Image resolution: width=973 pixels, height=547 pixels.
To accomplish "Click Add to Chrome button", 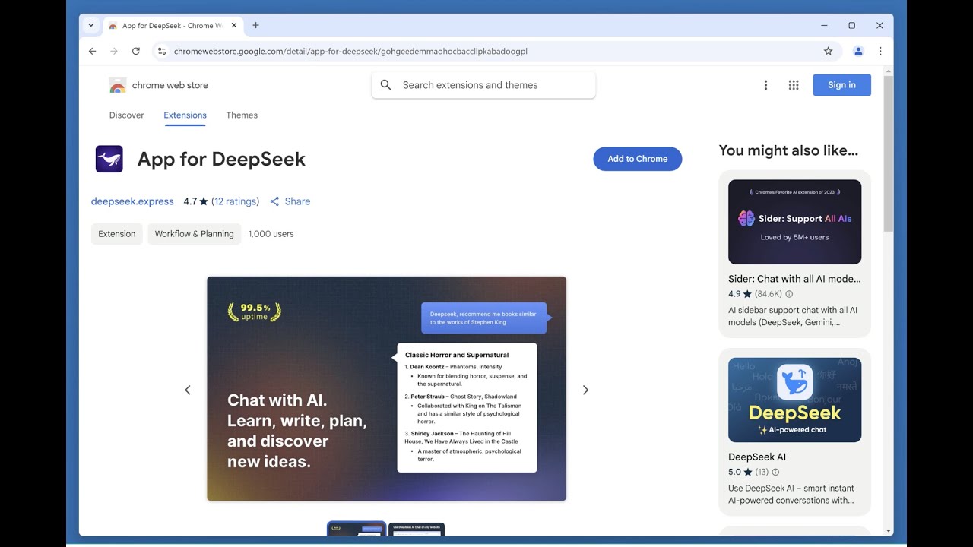I will coord(638,159).
